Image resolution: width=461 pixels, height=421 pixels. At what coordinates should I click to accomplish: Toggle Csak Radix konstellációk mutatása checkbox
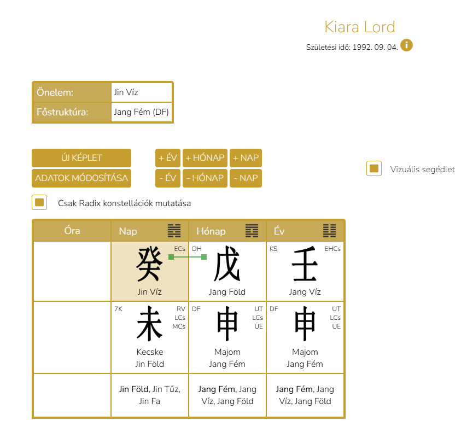[39, 203]
